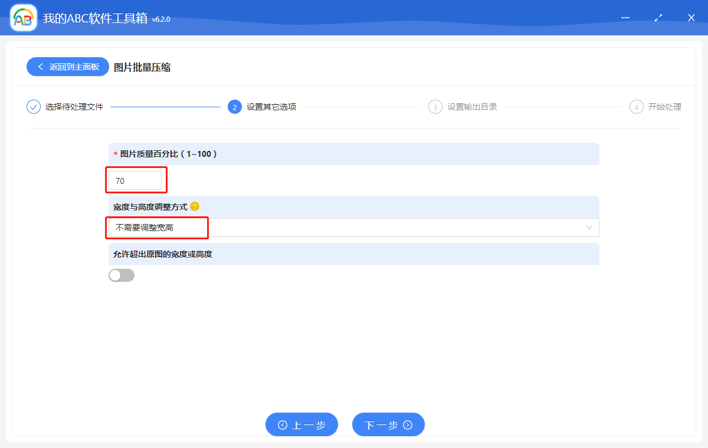
Task: Click the resize window icon in title bar
Action: click(658, 18)
